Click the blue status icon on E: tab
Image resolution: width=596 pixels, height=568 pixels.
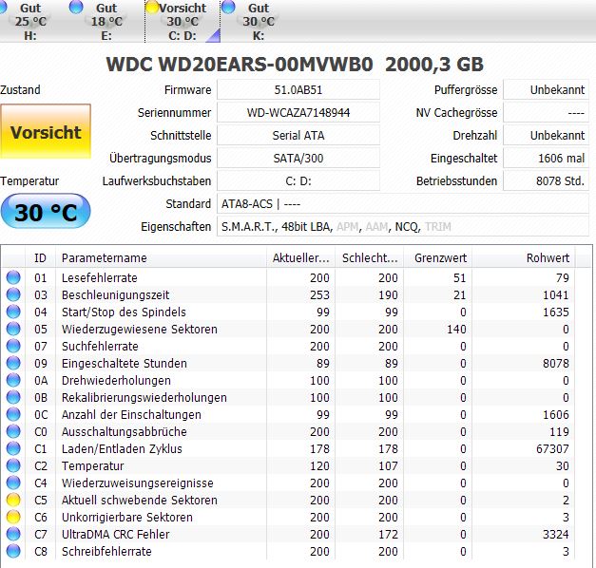76,7
